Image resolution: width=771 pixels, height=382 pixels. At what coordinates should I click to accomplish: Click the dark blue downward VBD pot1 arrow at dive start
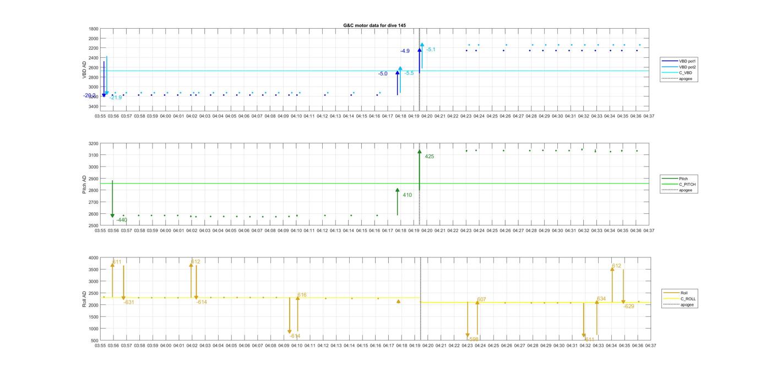pos(104,79)
